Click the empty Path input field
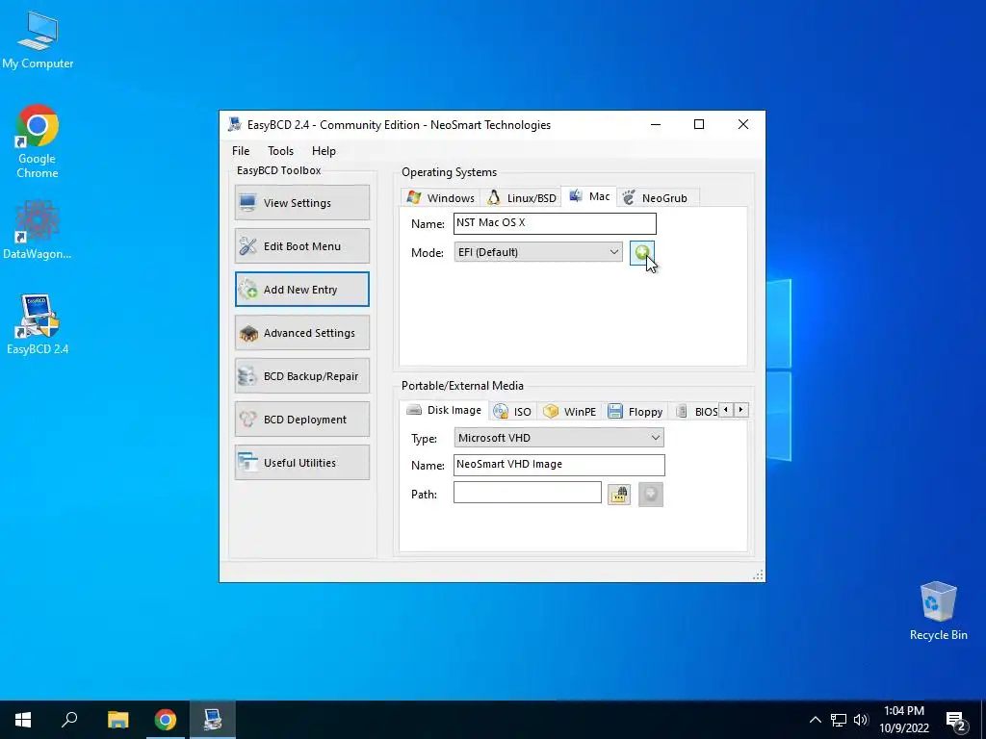The height and width of the screenshot is (739, 986). coord(528,493)
